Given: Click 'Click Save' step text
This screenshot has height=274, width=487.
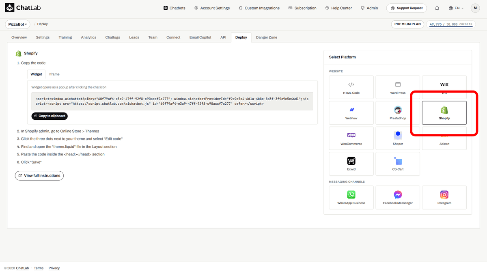Looking at the screenshot, I should (31, 162).
